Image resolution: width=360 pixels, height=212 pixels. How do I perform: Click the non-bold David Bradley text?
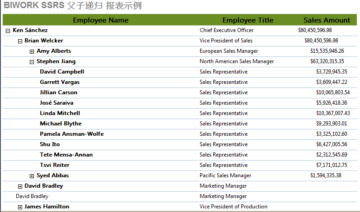pos(32,196)
